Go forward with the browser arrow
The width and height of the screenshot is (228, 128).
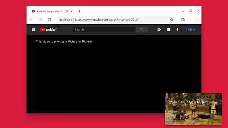click(40, 20)
